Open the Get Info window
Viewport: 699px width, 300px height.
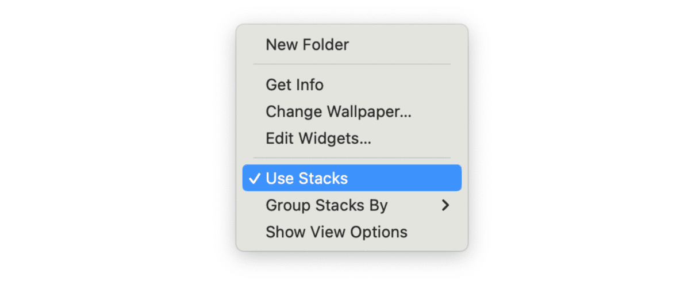(x=294, y=85)
